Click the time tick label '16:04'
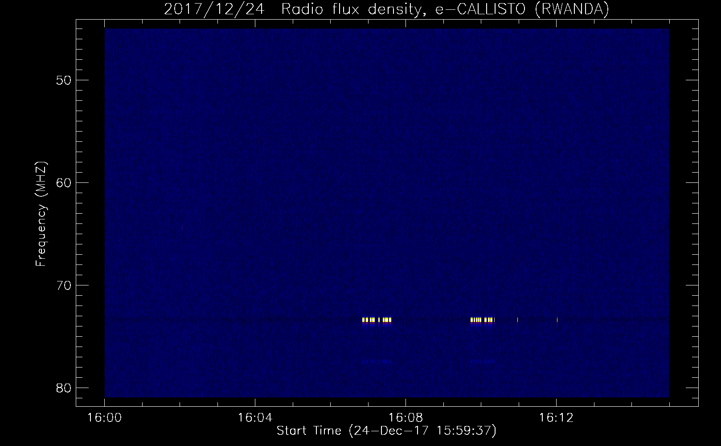Image resolution: width=721 pixels, height=446 pixels. [255, 418]
